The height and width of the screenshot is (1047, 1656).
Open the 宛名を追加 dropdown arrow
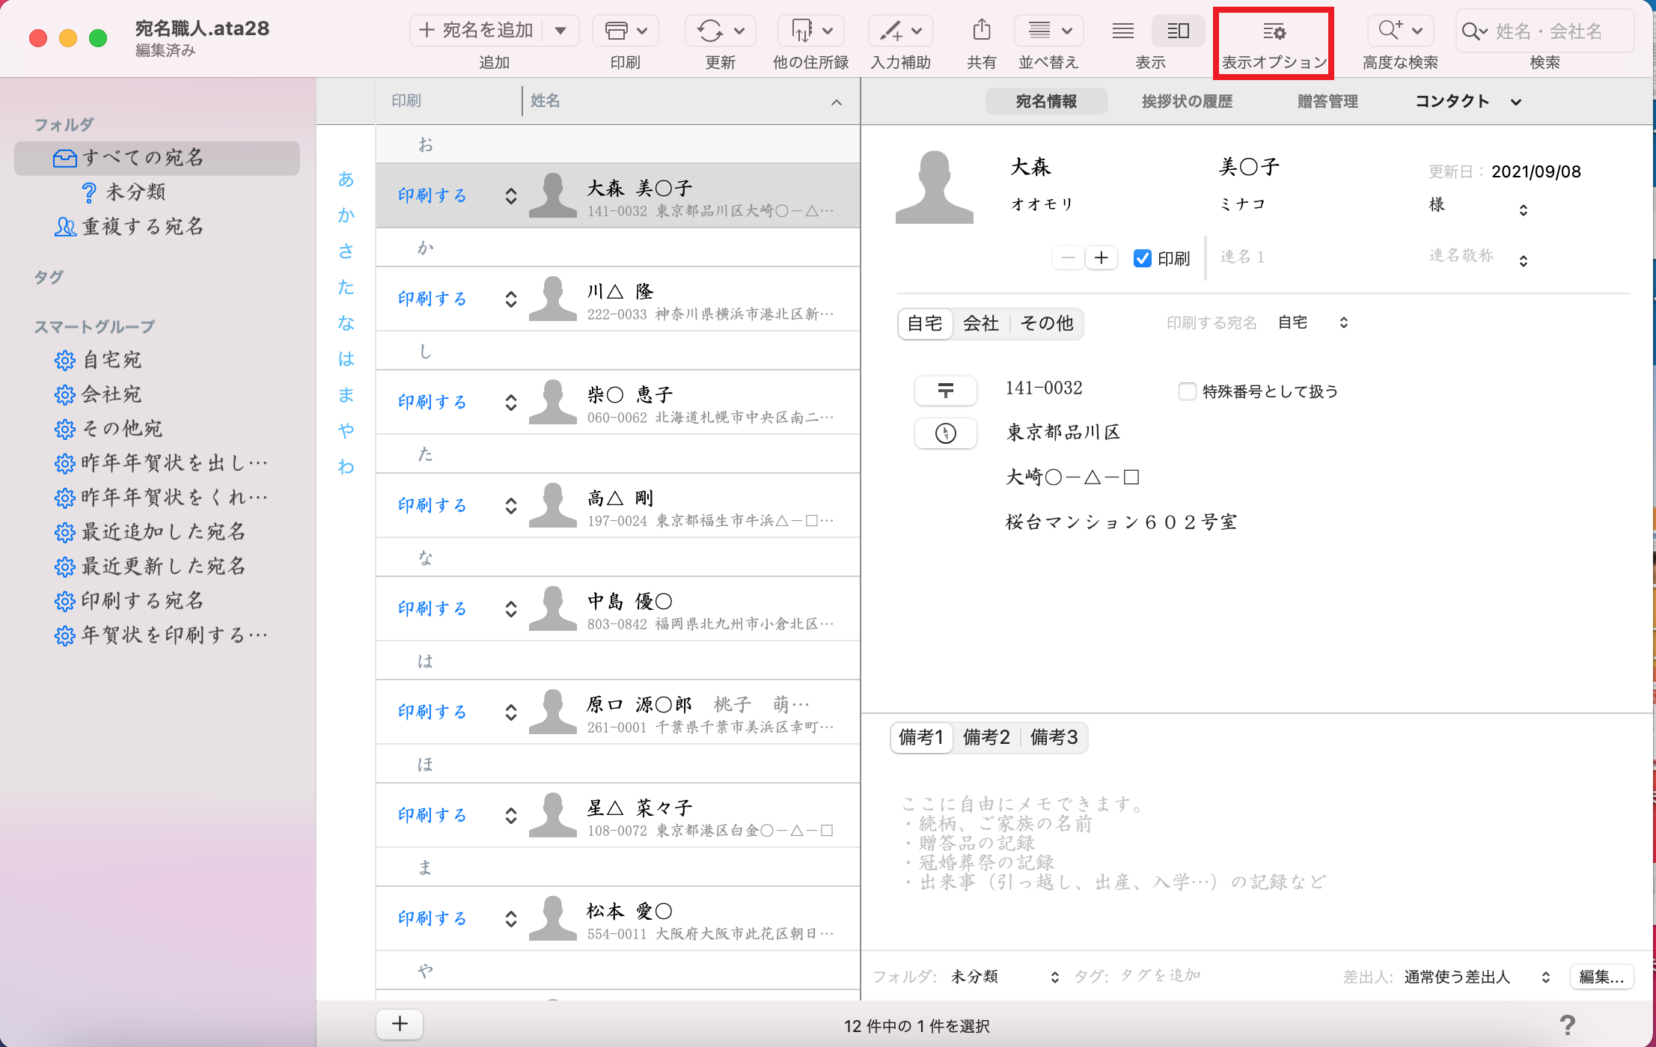pyautogui.click(x=561, y=31)
